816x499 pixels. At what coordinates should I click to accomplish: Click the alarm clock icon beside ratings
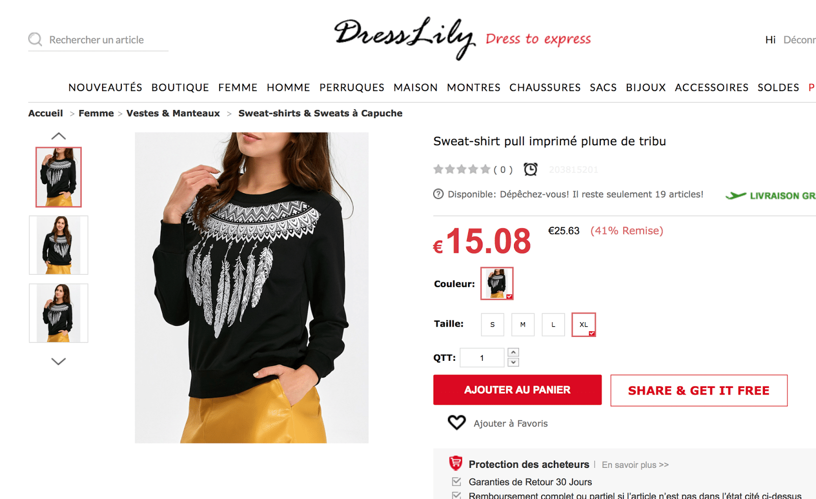click(530, 169)
